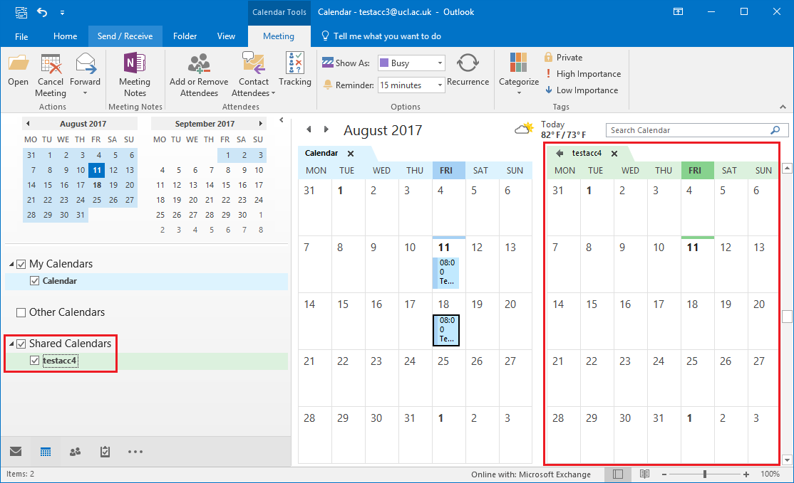Click the zoom slider handle
This screenshot has width=794, height=483.
704,474
